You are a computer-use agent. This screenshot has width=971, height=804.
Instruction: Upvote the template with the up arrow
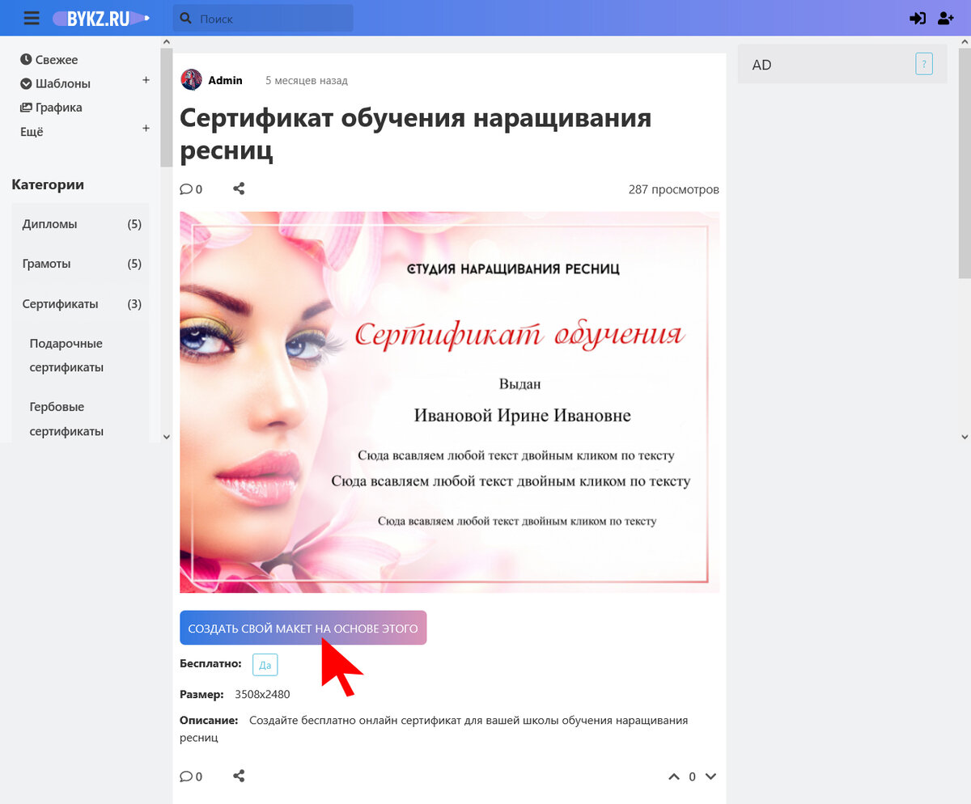click(x=674, y=776)
